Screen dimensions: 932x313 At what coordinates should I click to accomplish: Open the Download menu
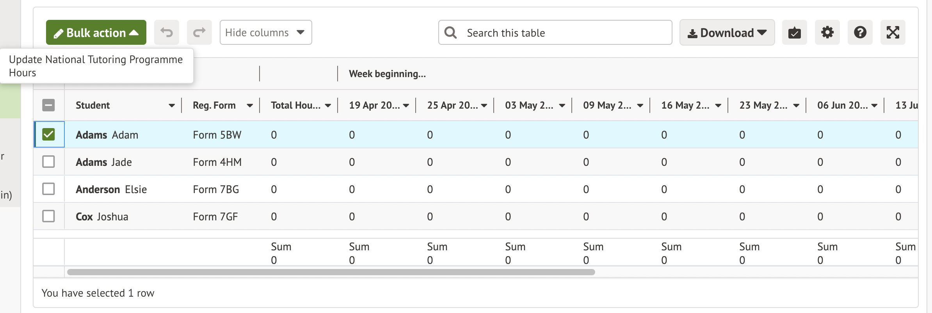[727, 32]
